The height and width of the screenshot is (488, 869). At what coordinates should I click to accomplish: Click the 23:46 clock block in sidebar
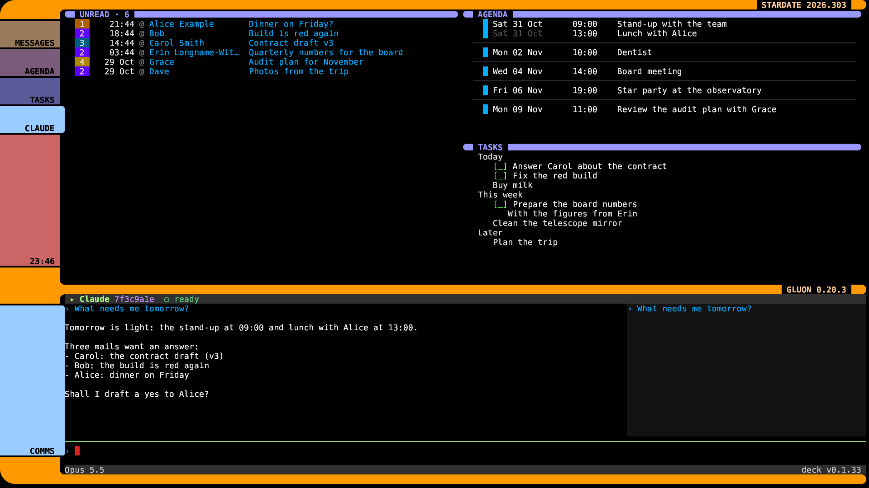click(x=30, y=200)
